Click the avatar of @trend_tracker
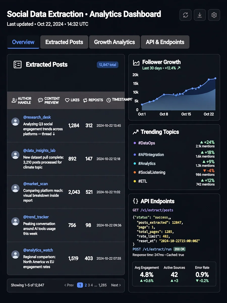Screen dimensions: 227x303 [x=15, y=221]
